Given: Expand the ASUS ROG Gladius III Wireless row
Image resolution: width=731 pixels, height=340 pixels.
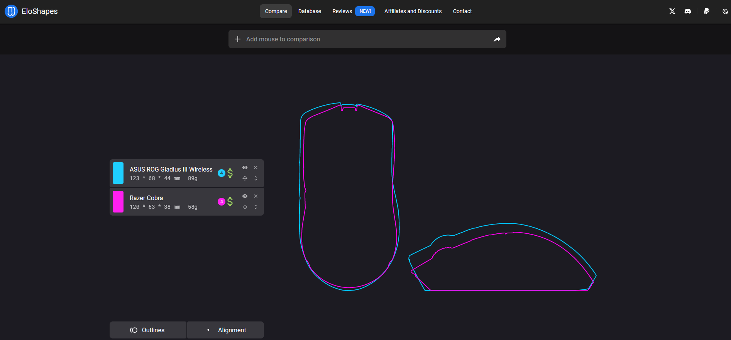Looking at the screenshot, I should (x=256, y=178).
